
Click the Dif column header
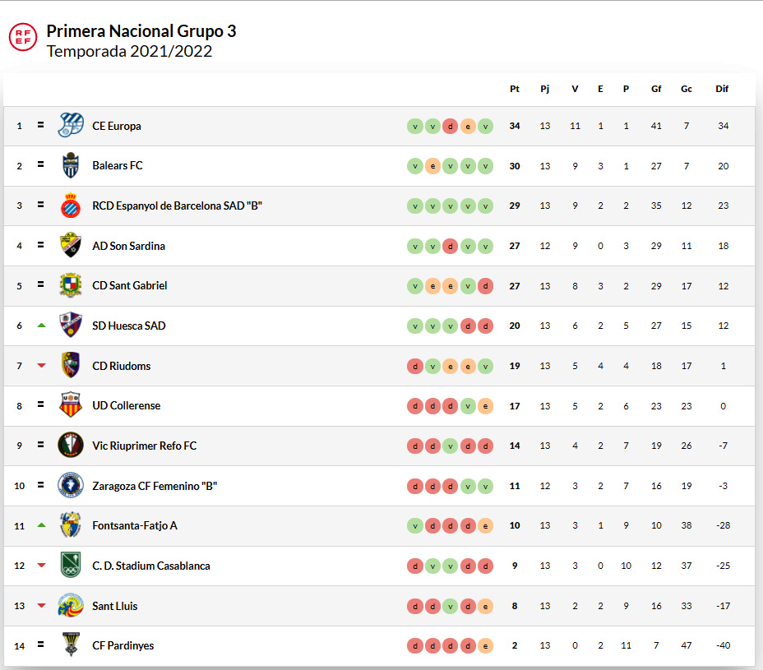pyautogui.click(x=722, y=89)
